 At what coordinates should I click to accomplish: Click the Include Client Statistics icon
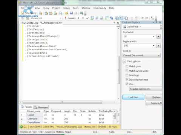pos(111,18)
